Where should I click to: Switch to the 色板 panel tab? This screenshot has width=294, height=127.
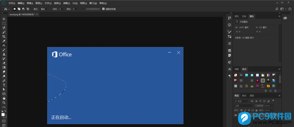click(x=244, y=16)
